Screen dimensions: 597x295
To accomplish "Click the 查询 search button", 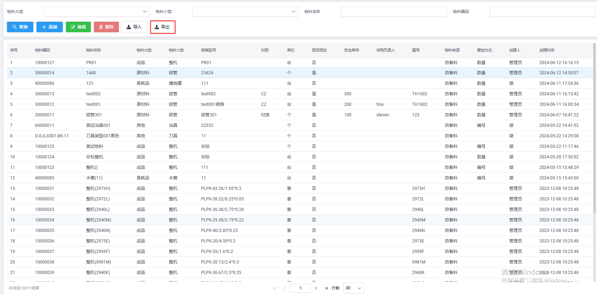I will click(20, 27).
